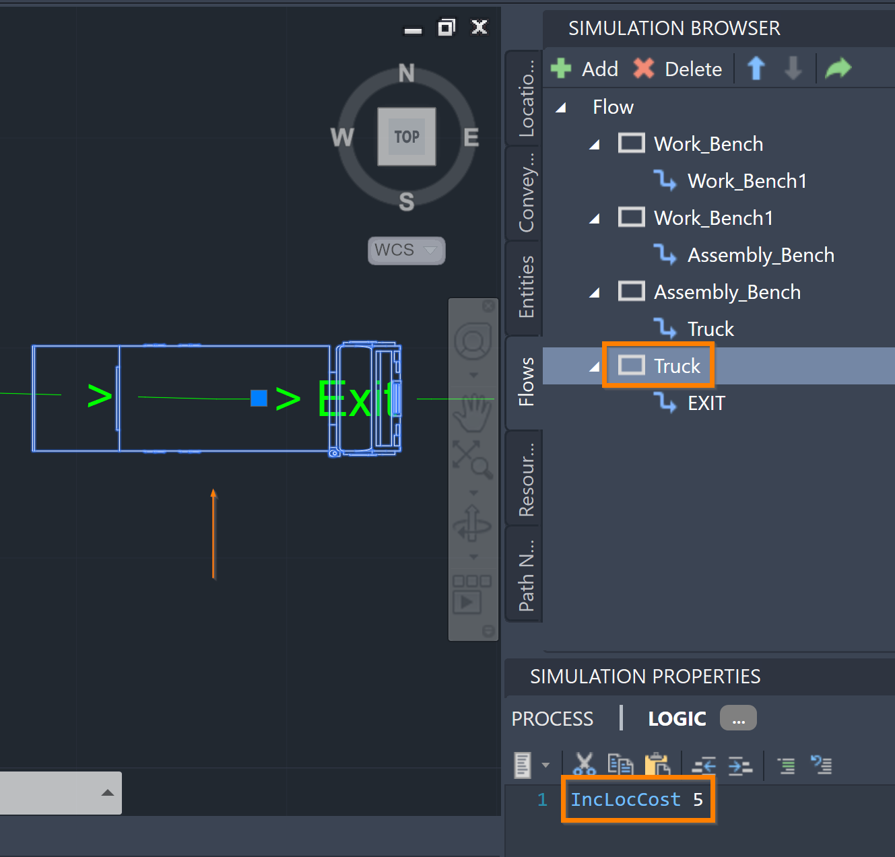Collapse the Assembly_Bench flow node
Screen dimensions: 895x857
click(594, 293)
